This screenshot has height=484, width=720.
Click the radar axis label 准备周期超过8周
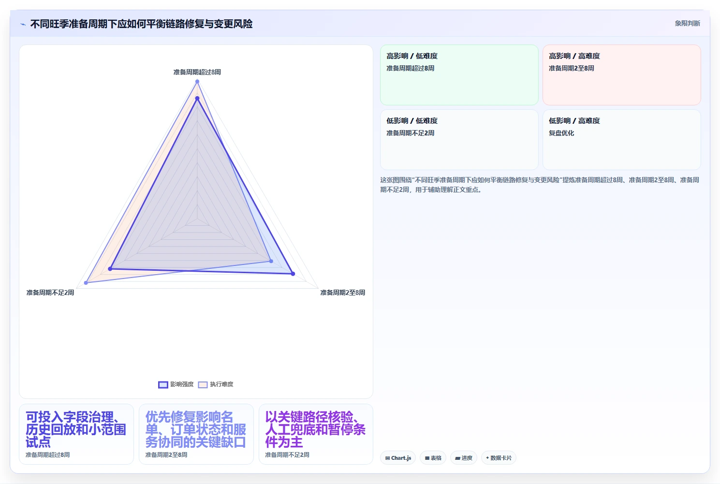click(197, 72)
